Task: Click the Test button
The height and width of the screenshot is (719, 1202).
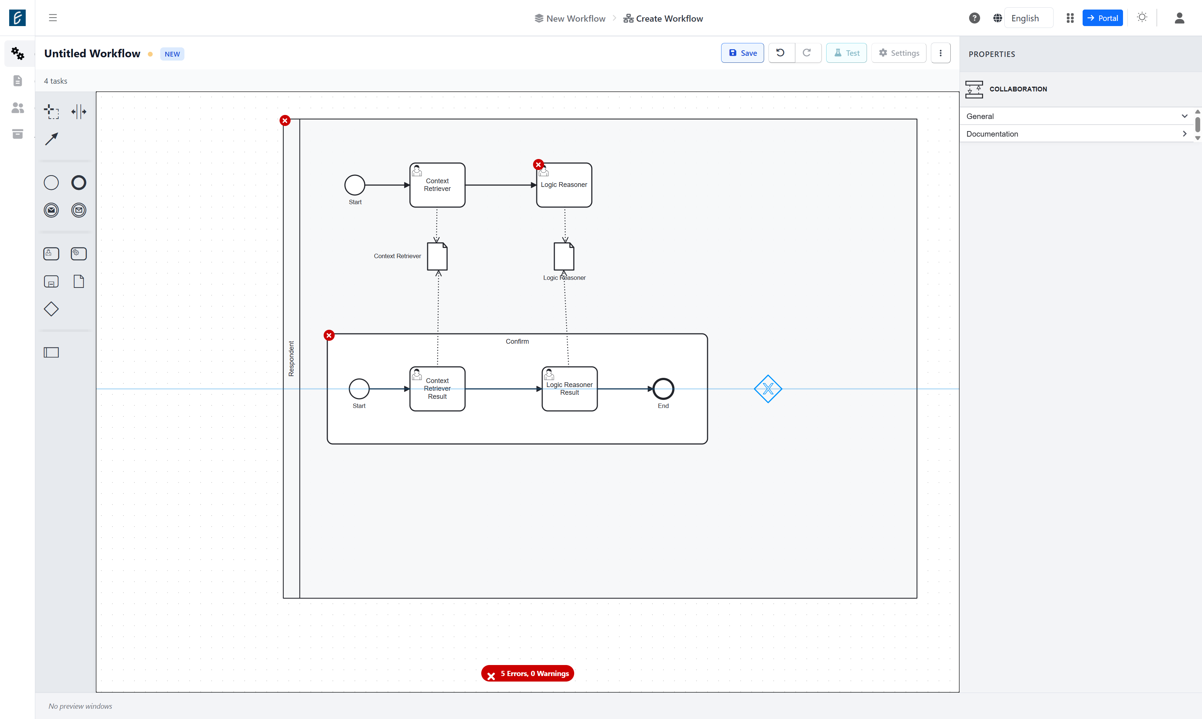Action: [x=847, y=53]
